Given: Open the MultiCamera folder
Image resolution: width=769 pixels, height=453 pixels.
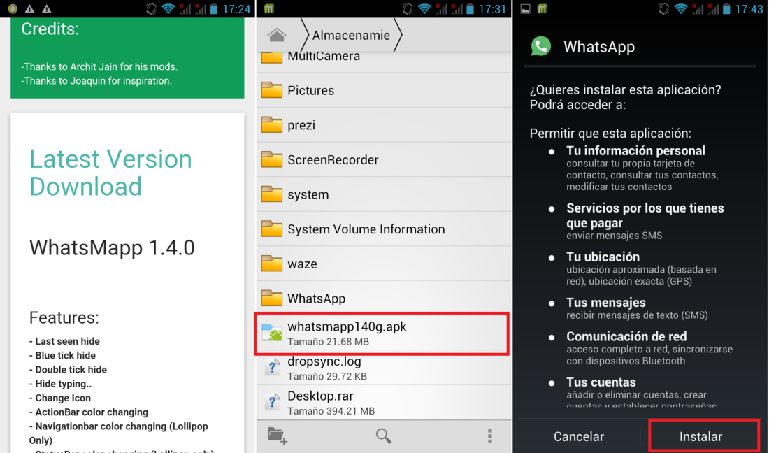Looking at the screenshot, I should pyautogui.click(x=384, y=60).
